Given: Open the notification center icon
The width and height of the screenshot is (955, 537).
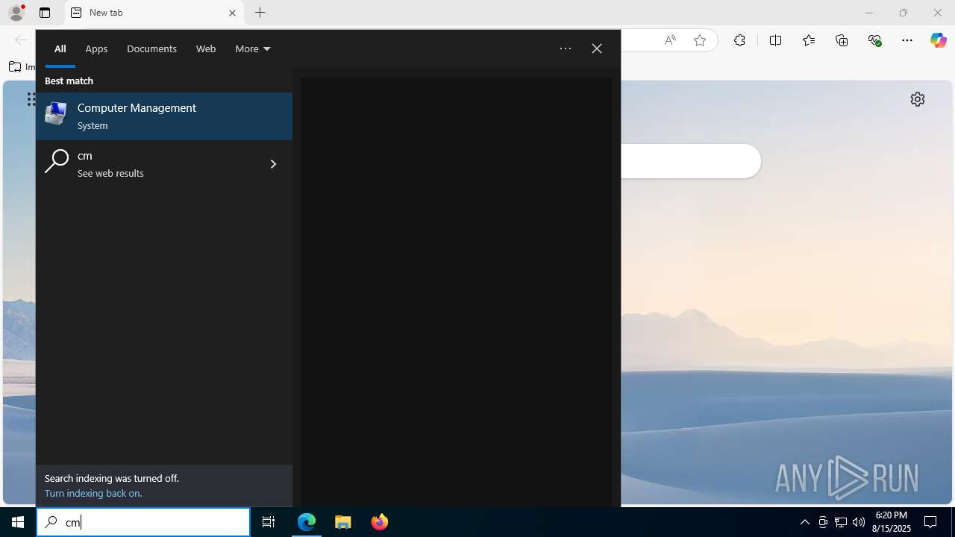Looking at the screenshot, I should pyautogui.click(x=930, y=522).
